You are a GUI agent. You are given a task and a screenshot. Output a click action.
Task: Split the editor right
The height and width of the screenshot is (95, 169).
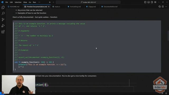(x=163, y=7)
